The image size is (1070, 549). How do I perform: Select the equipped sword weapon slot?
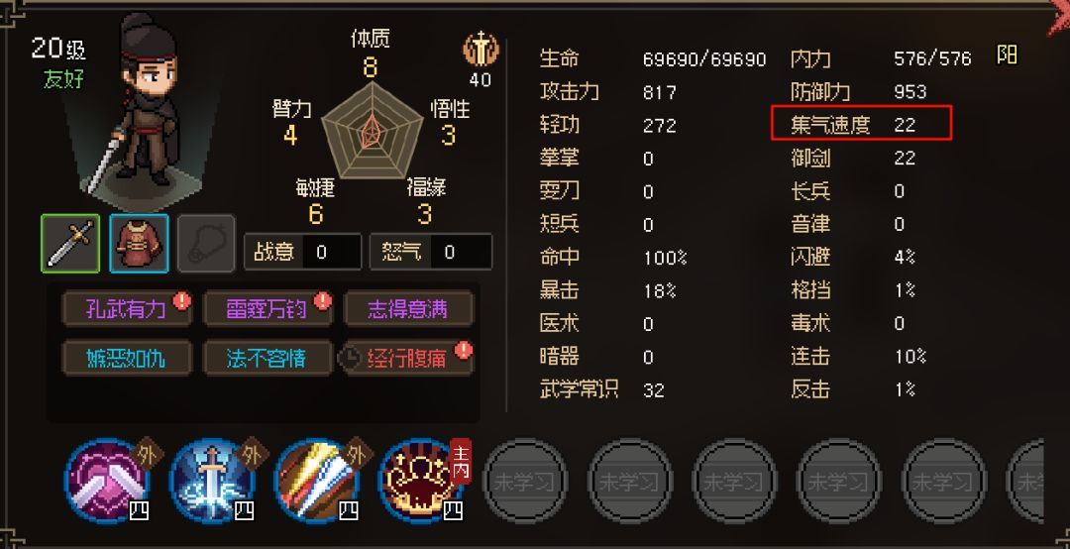click(x=70, y=244)
